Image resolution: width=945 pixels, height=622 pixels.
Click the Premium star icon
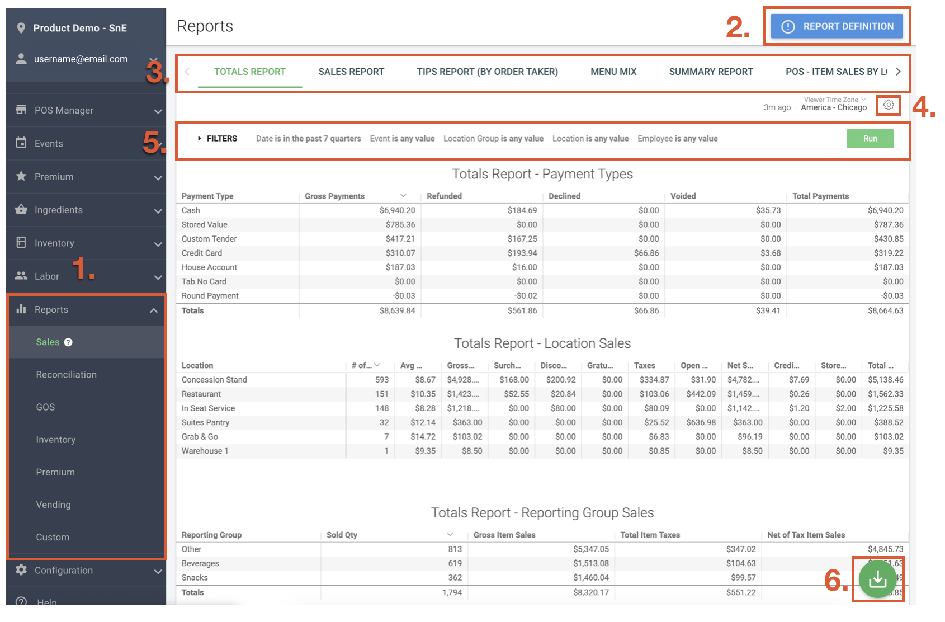click(x=21, y=176)
